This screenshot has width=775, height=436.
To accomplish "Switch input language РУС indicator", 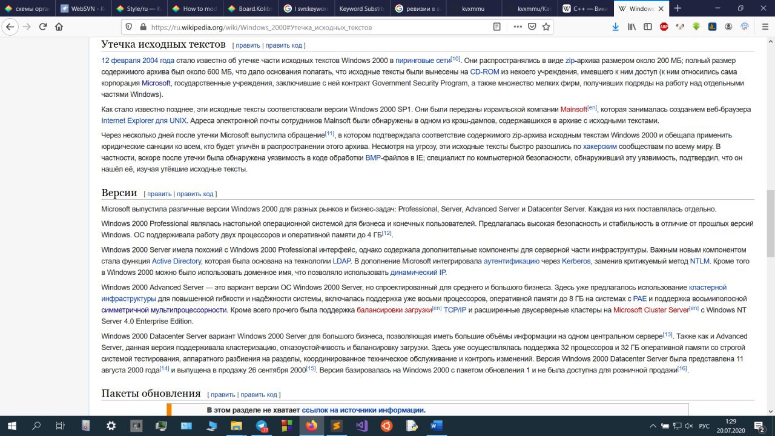I will (x=704, y=426).
